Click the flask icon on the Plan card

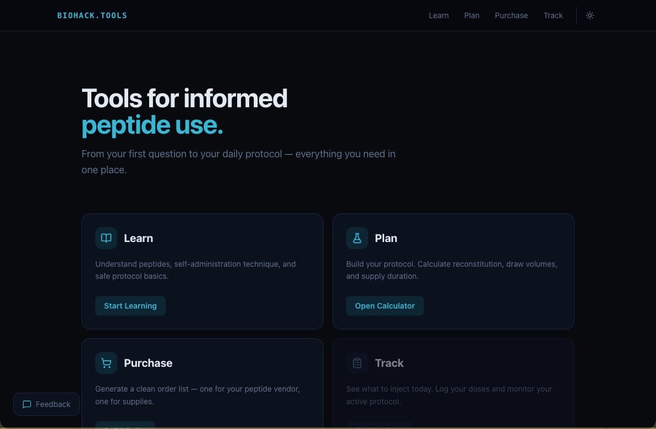(357, 238)
